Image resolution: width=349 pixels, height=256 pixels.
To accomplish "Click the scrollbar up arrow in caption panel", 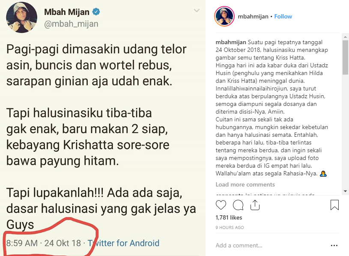I will [x=345, y=37].
